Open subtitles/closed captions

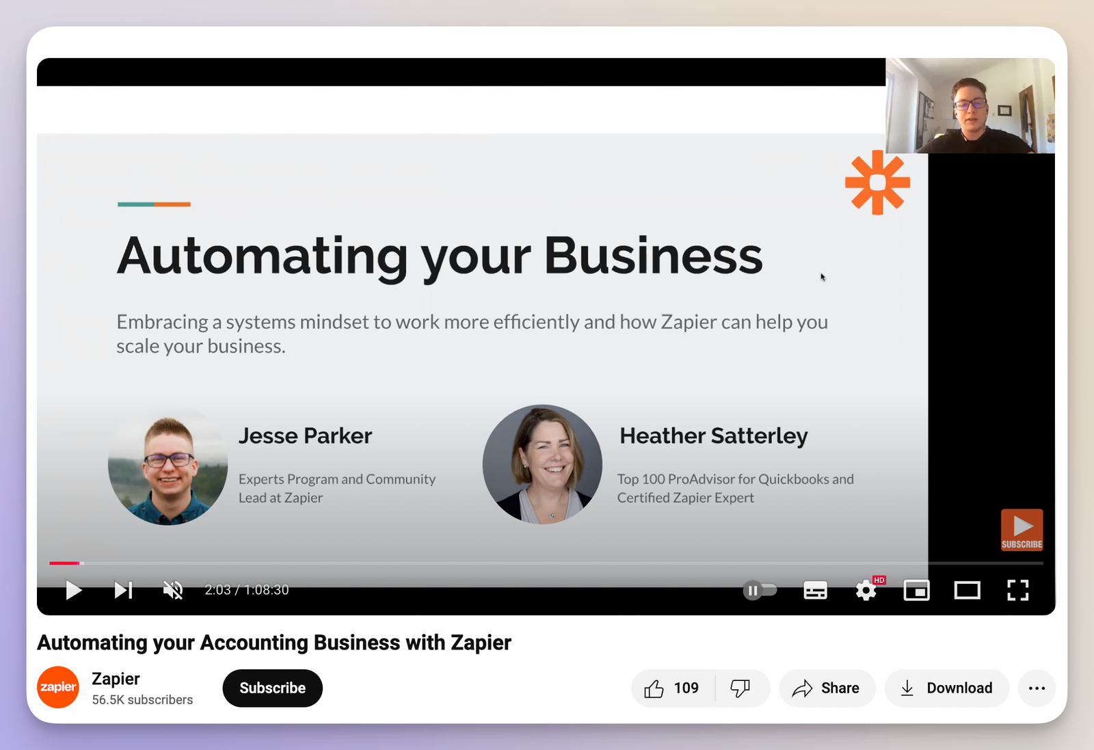(x=815, y=590)
